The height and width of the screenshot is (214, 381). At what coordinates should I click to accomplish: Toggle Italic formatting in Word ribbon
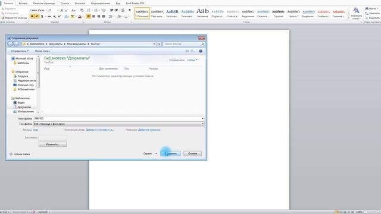pyautogui.click(x=37, y=16)
